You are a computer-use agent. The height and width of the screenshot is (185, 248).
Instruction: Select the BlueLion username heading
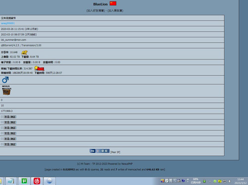(x=100, y=4)
